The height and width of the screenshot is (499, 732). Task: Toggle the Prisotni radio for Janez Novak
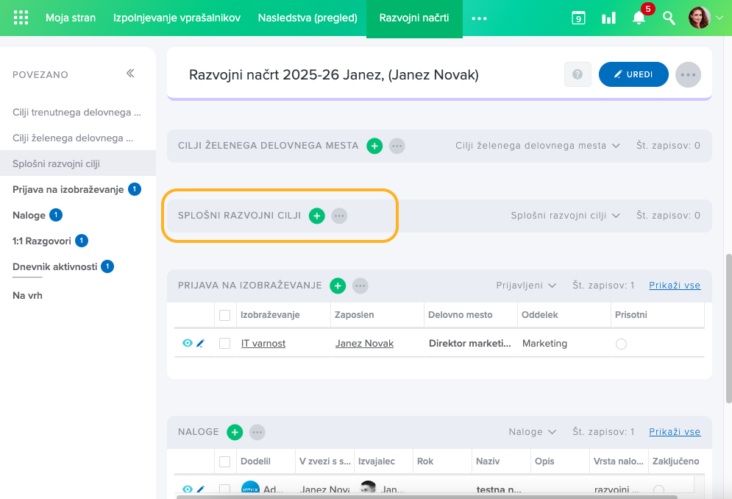click(621, 344)
